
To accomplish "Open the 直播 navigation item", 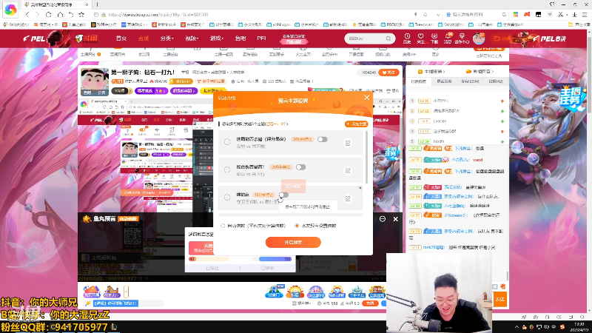I will 144,38.
